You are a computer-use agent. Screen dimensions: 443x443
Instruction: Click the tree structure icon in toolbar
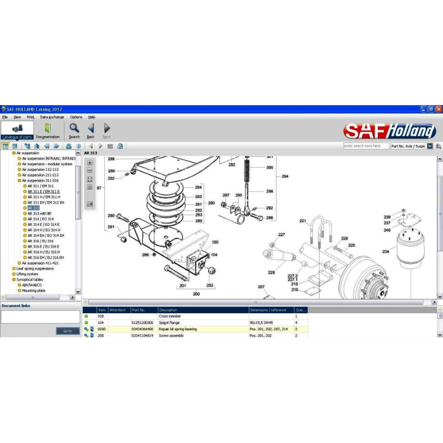27,146
